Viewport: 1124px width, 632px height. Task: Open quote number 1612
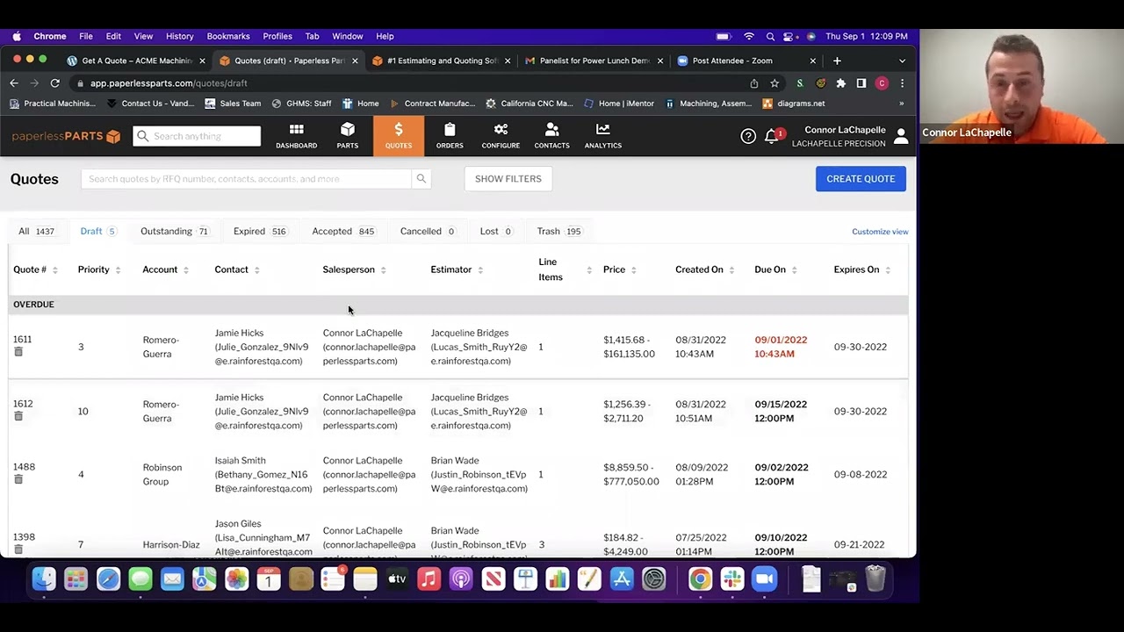pyautogui.click(x=23, y=404)
